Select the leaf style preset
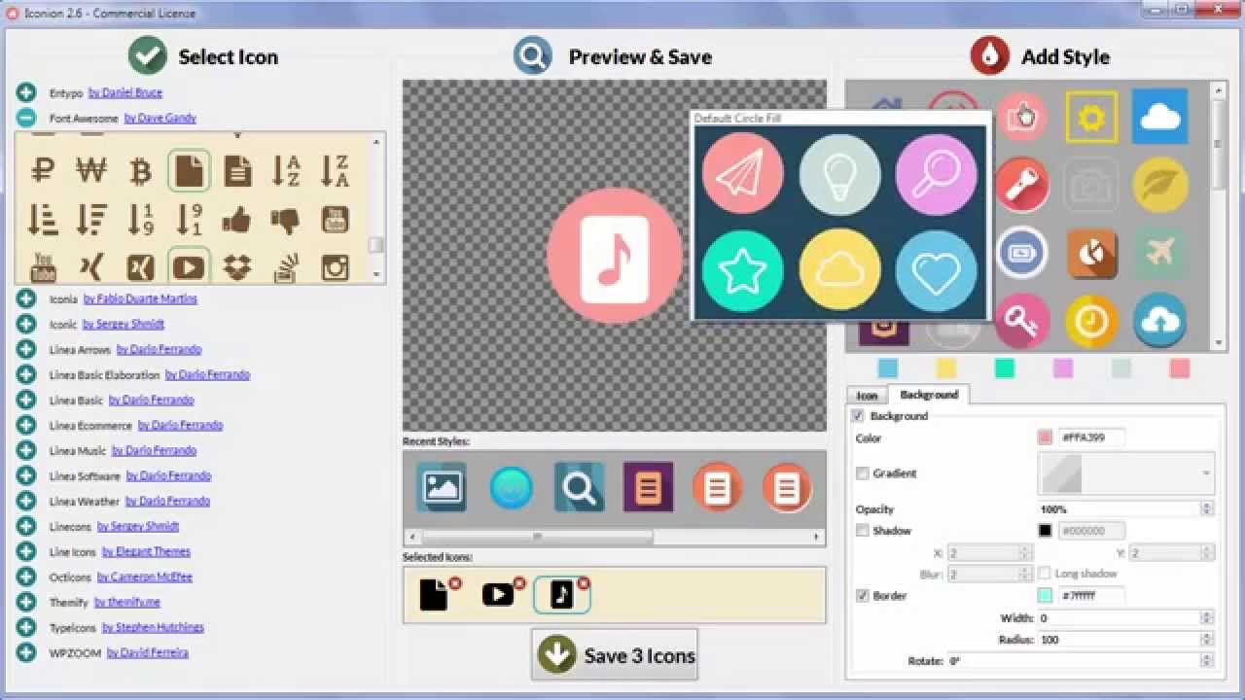 (1160, 184)
